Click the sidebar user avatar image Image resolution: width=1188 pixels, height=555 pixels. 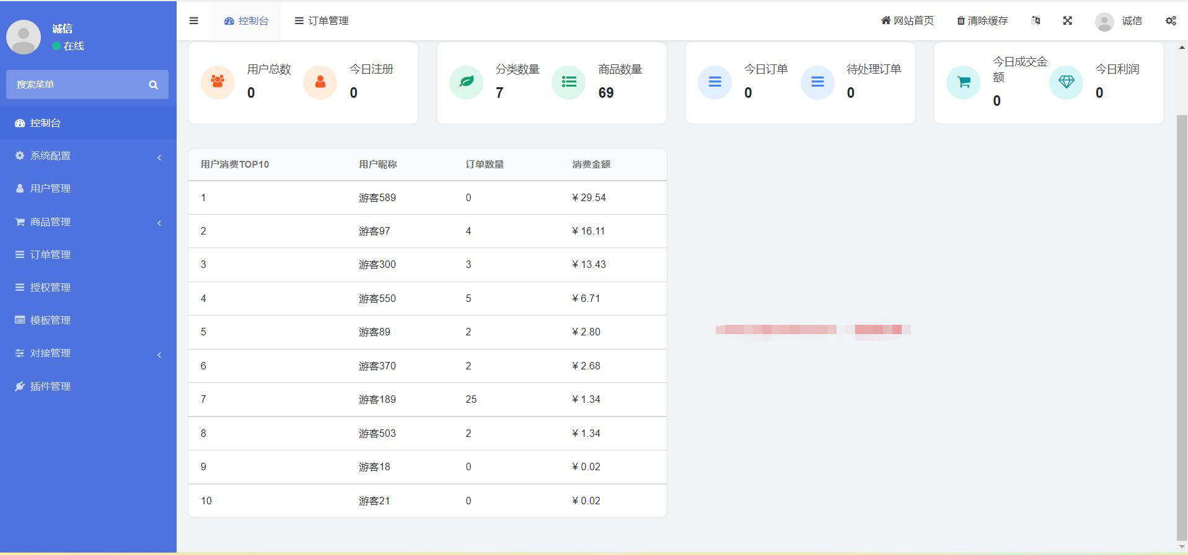tap(24, 37)
